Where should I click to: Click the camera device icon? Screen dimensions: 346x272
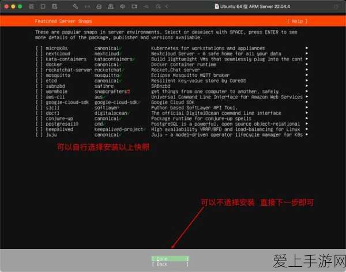(x=134, y=6)
